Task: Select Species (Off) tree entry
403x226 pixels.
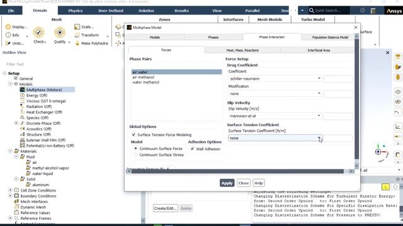Action: (x=37, y=118)
